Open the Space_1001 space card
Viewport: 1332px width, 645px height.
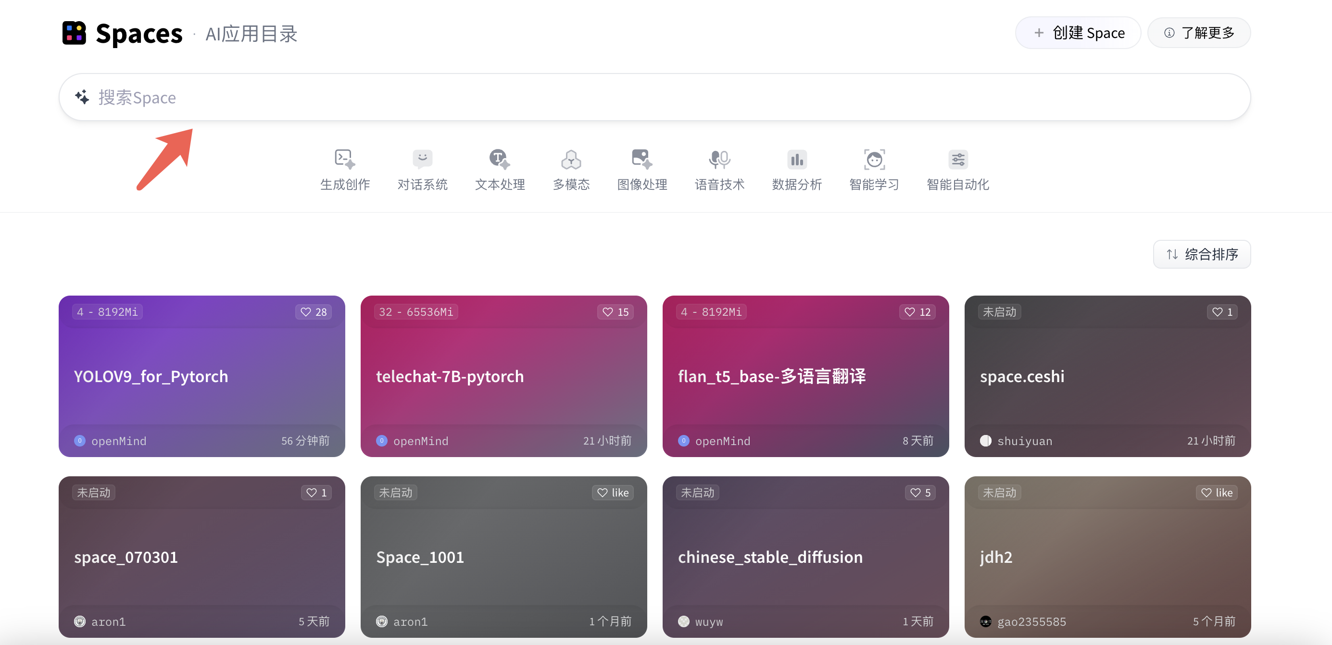coord(503,557)
